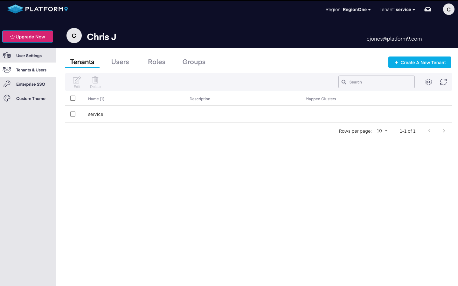This screenshot has height=286, width=458.
Task: Switch to the Users tab
Action: tap(120, 62)
